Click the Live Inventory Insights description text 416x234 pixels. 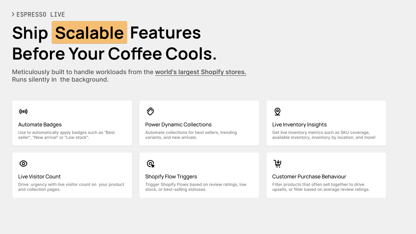point(324,135)
